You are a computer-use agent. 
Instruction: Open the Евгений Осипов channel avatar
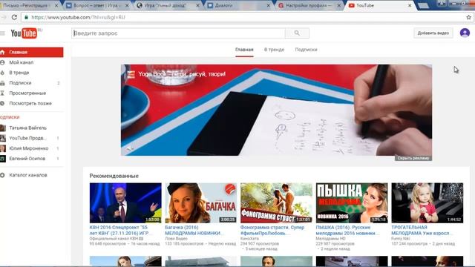pyautogui.click(x=3, y=159)
